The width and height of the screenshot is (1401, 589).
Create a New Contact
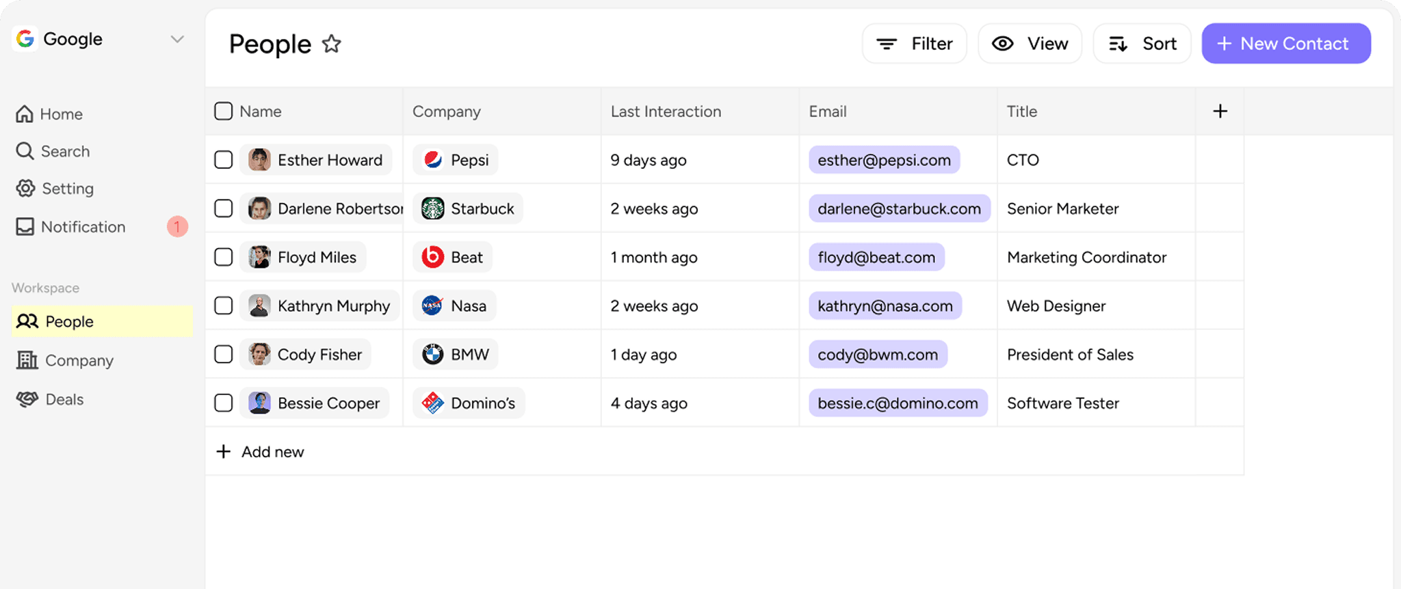[1286, 44]
